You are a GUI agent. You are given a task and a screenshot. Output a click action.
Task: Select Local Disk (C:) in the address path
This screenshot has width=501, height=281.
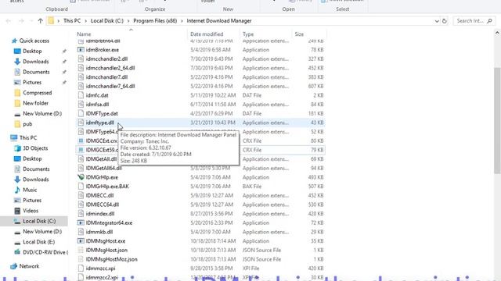(x=106, y=21)
